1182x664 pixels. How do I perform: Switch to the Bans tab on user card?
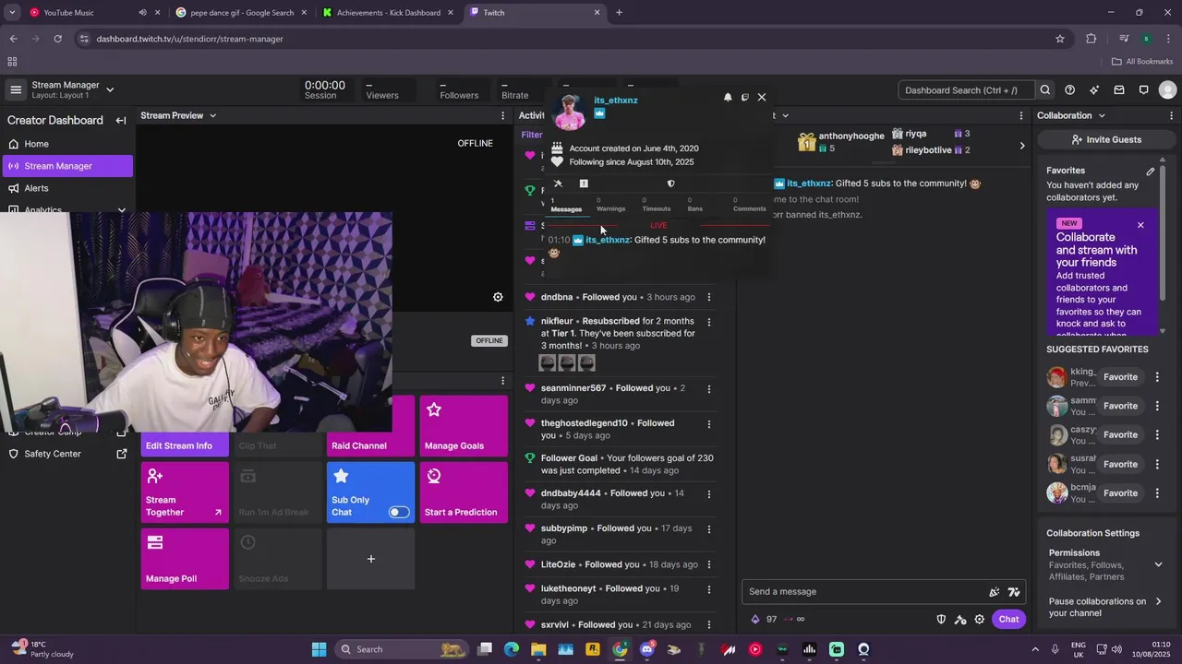pos(694,205)
